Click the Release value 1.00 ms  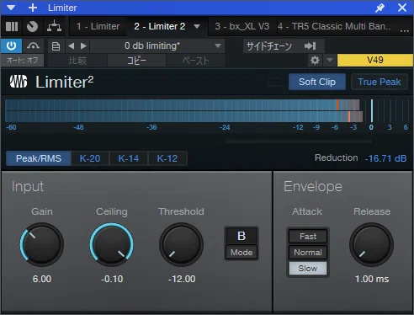tap(372, 279)
